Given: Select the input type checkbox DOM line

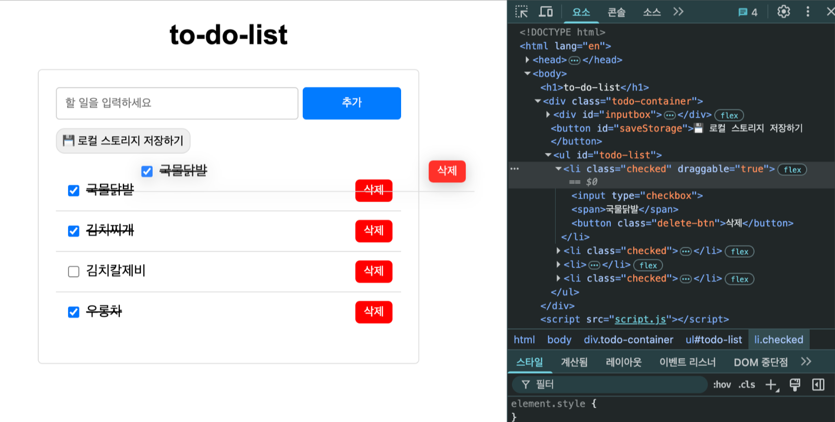Looking at the screenshot, I should point(637,196).
